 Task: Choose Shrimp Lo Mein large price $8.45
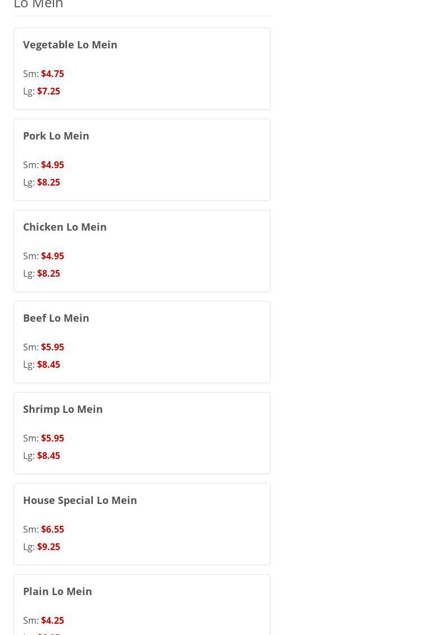(x=48, y=456)
